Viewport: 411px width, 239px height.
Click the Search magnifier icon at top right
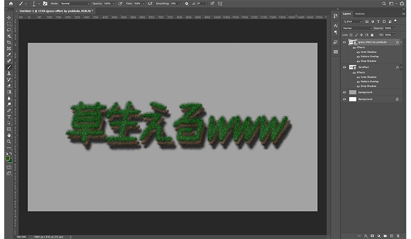click(384, 4)
